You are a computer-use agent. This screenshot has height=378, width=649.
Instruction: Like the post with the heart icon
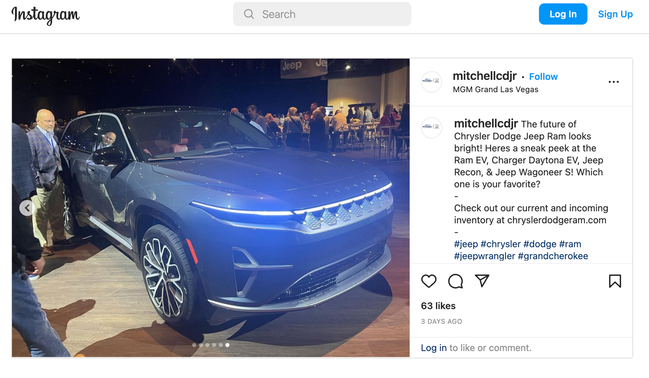point(429,281)
